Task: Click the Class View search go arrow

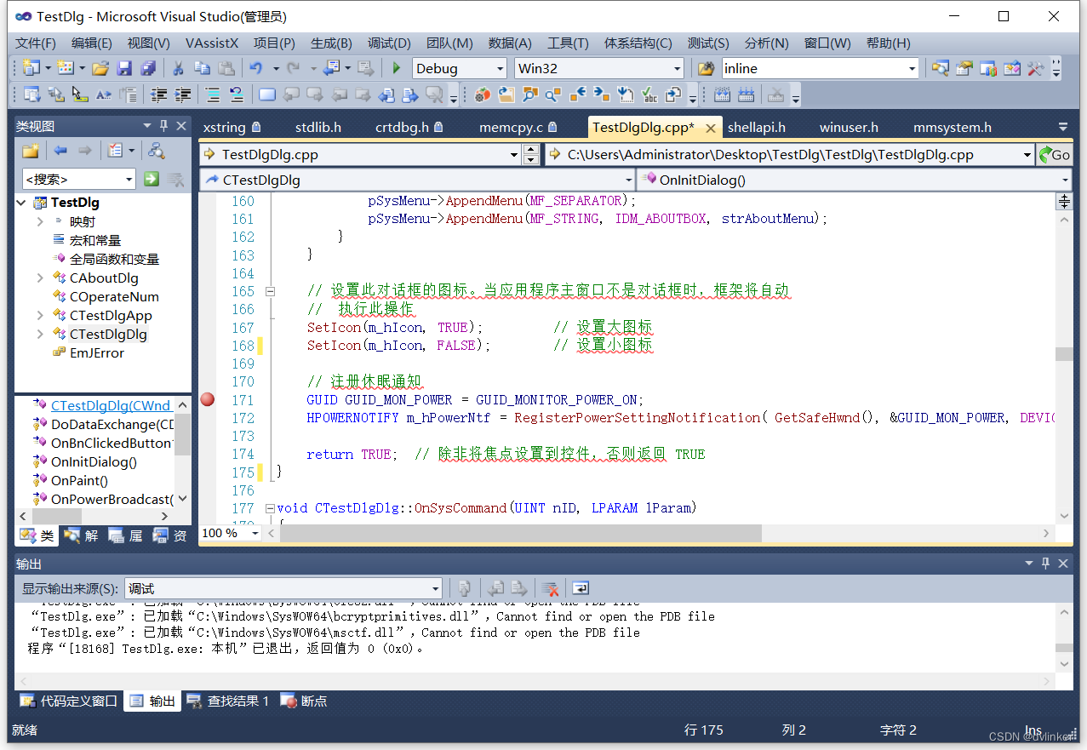Action: click(152, 179)
